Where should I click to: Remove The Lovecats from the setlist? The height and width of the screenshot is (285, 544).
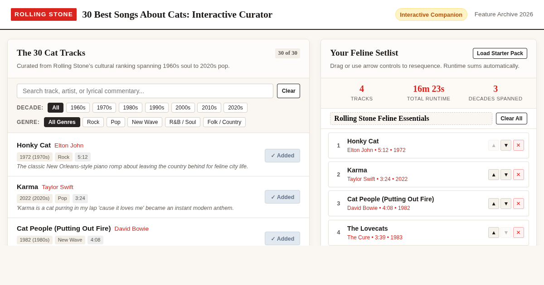click(519, 233)
